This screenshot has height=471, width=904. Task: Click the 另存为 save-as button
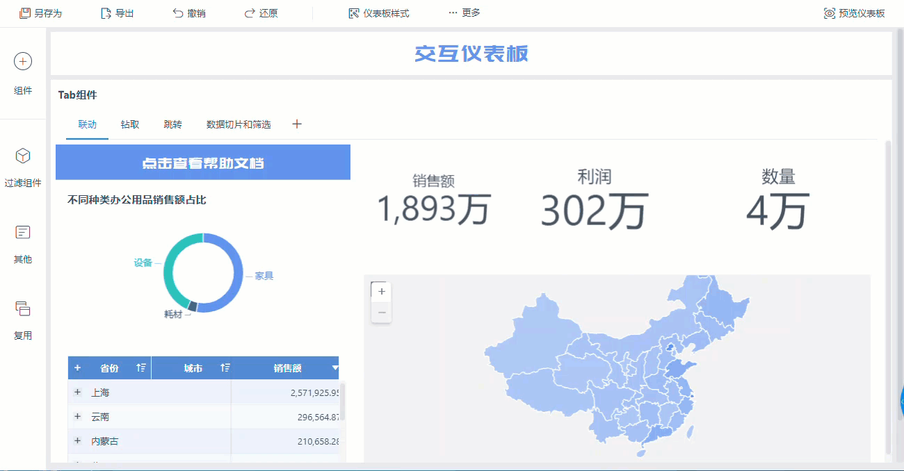tap(41, 13)
